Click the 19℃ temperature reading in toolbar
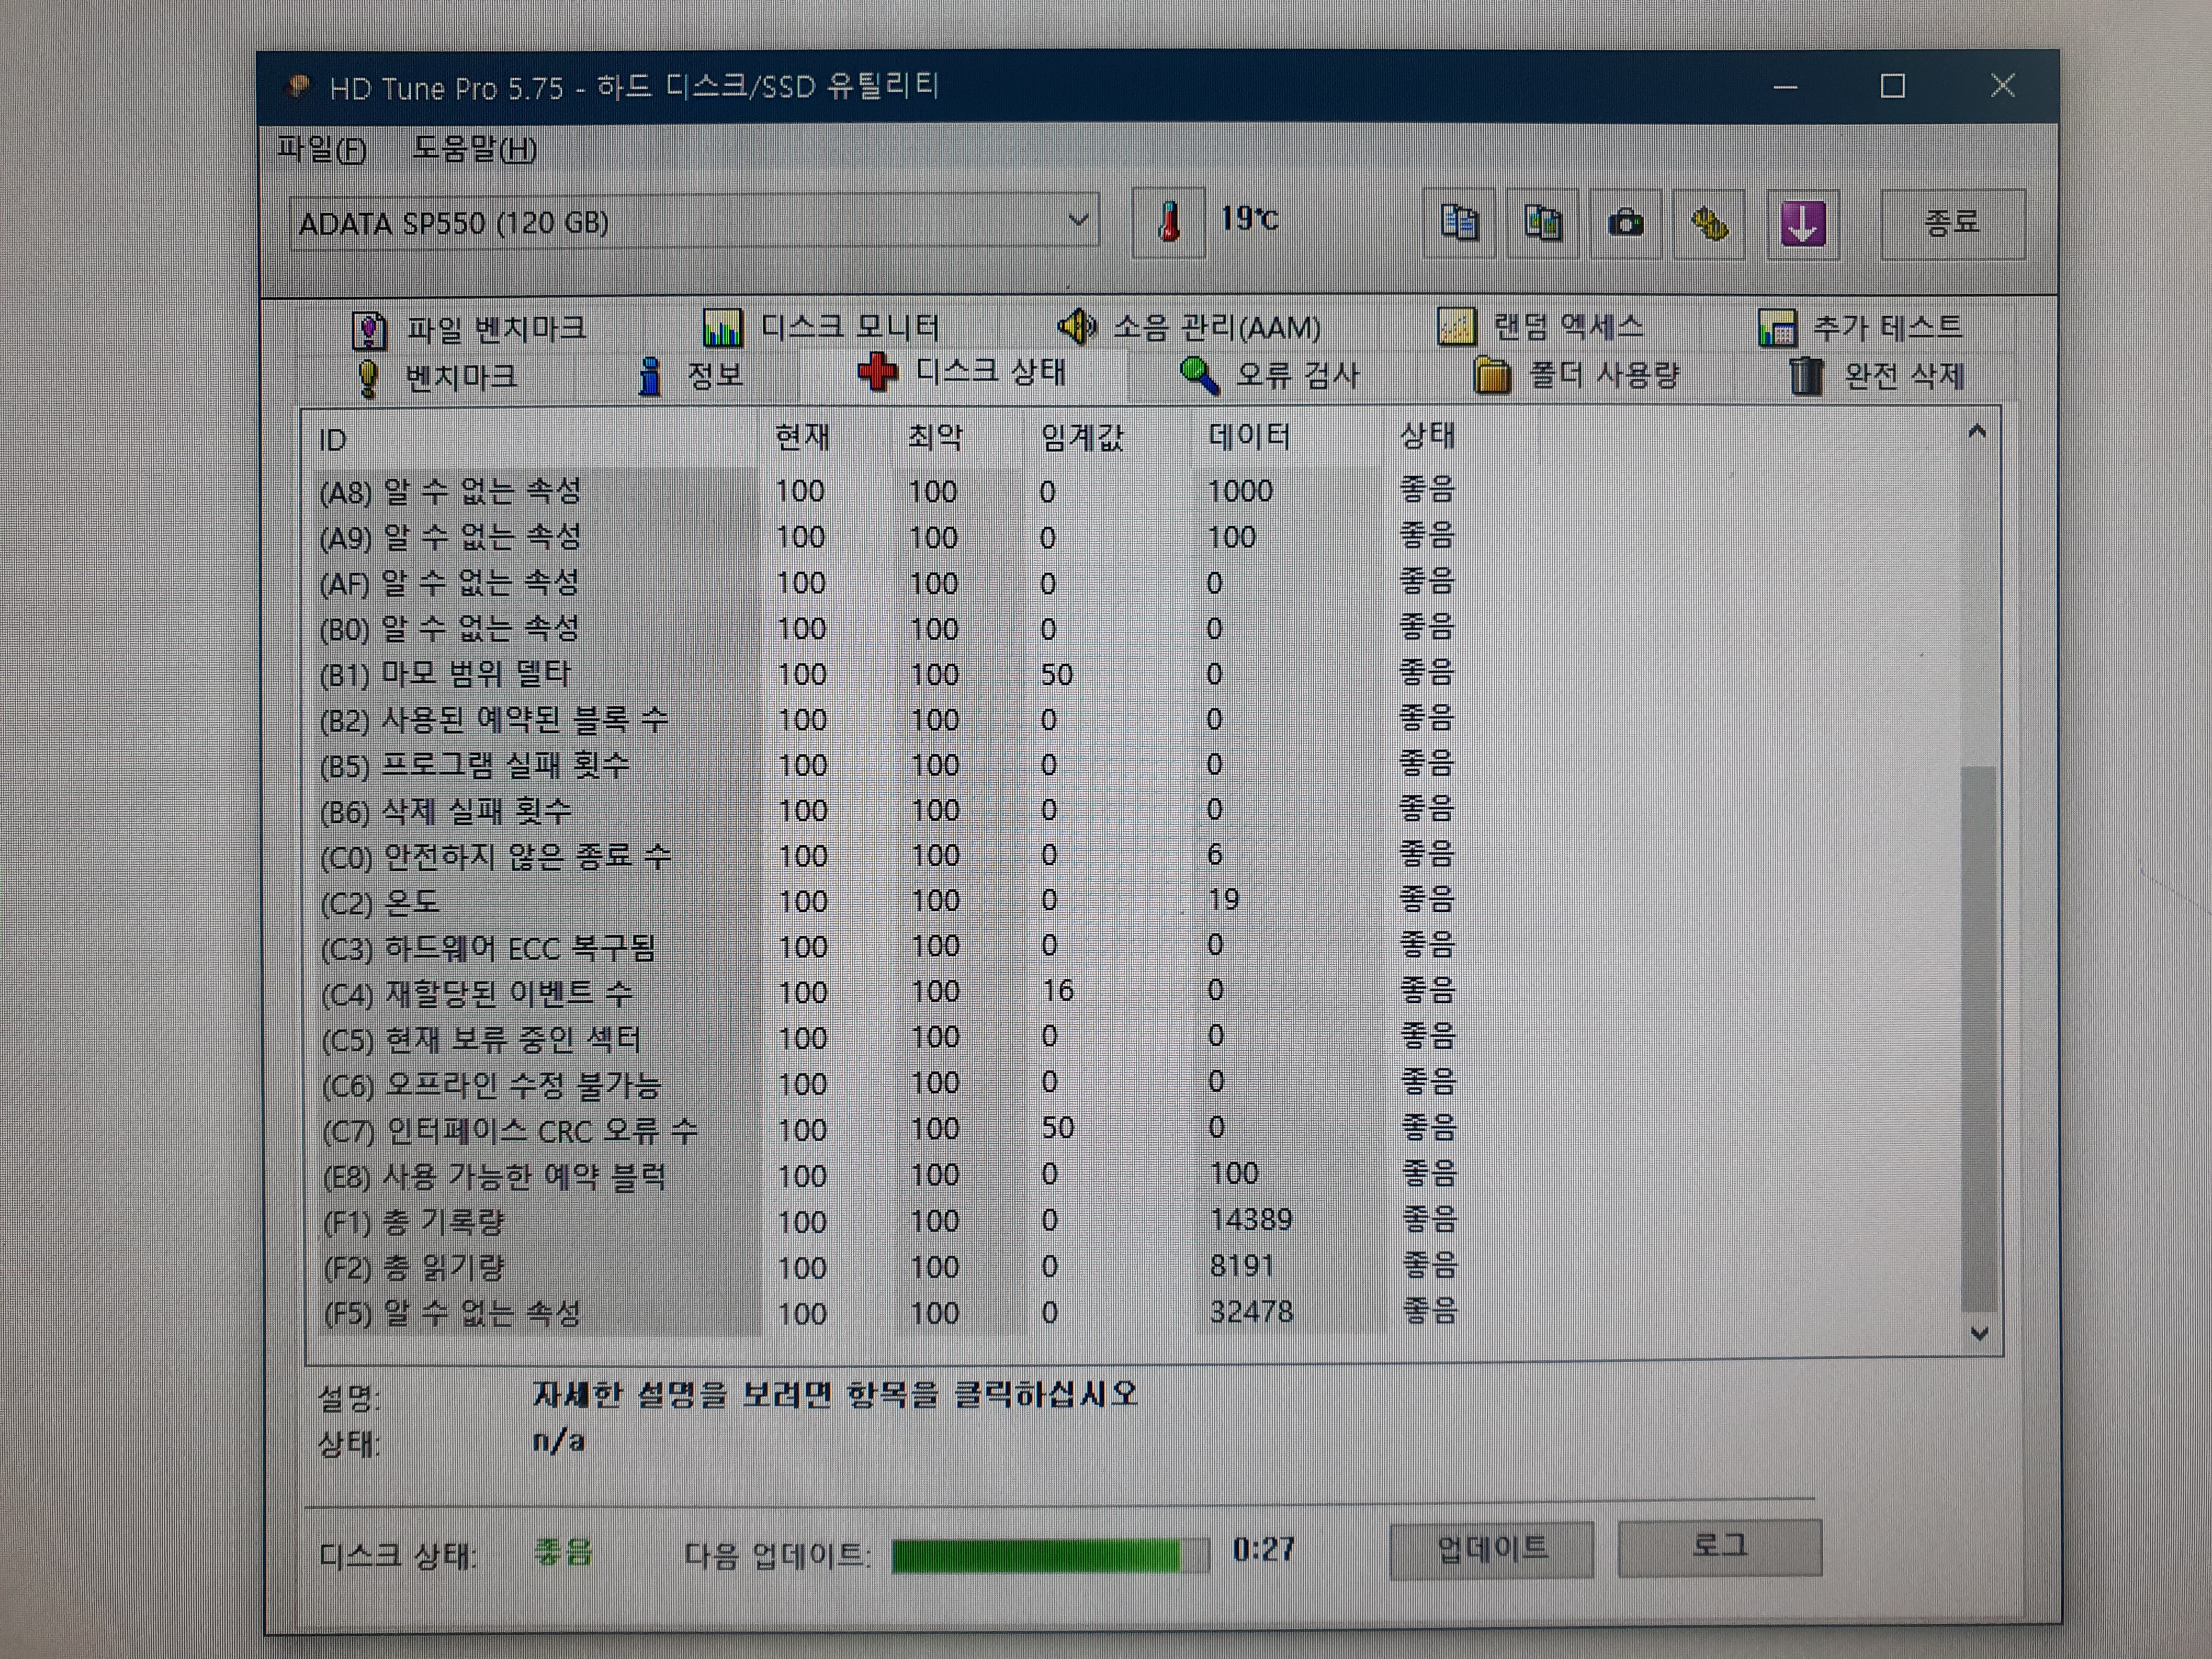Image resolution: width=2212 pixels, height=1659 pixels. coord(1249,219)
